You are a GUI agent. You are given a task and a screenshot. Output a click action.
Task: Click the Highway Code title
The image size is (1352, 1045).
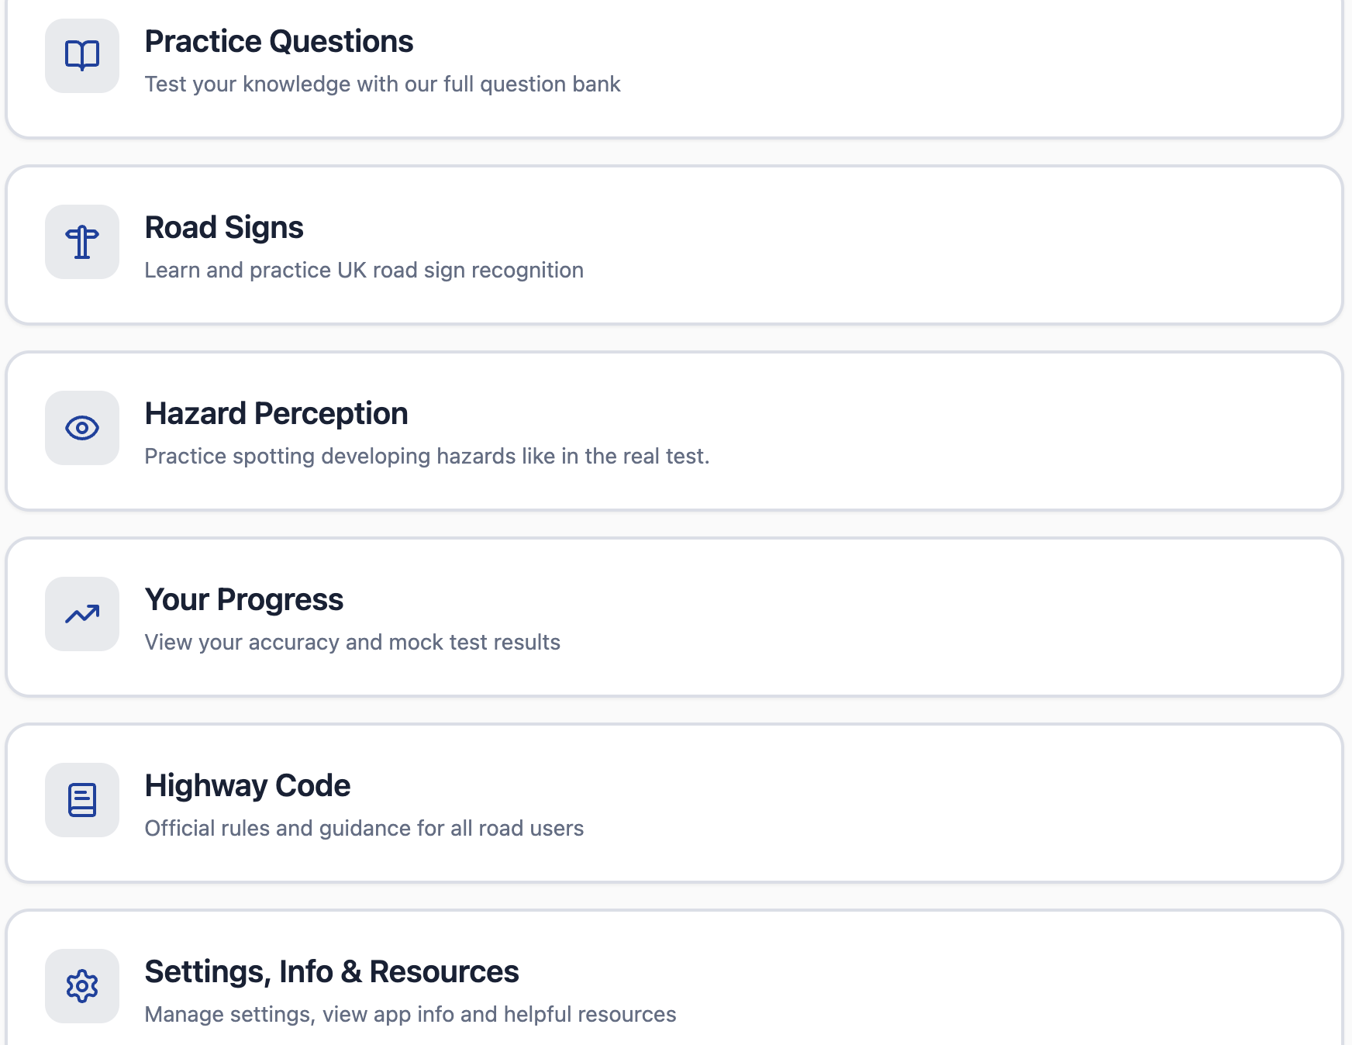point(247,785)
